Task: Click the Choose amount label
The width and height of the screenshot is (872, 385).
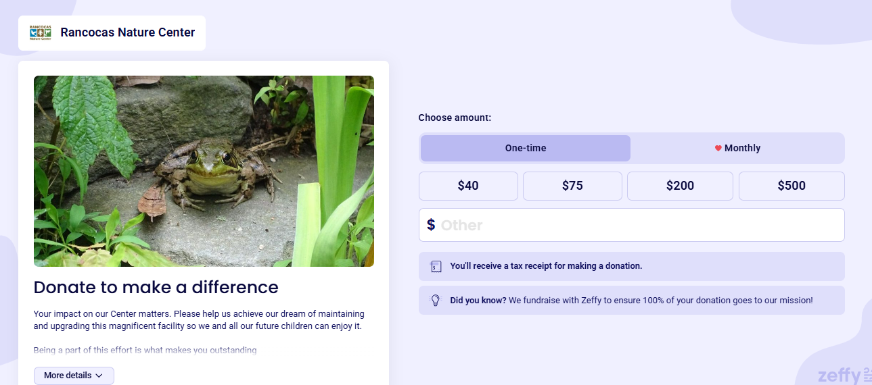Action: pos(455,118)
